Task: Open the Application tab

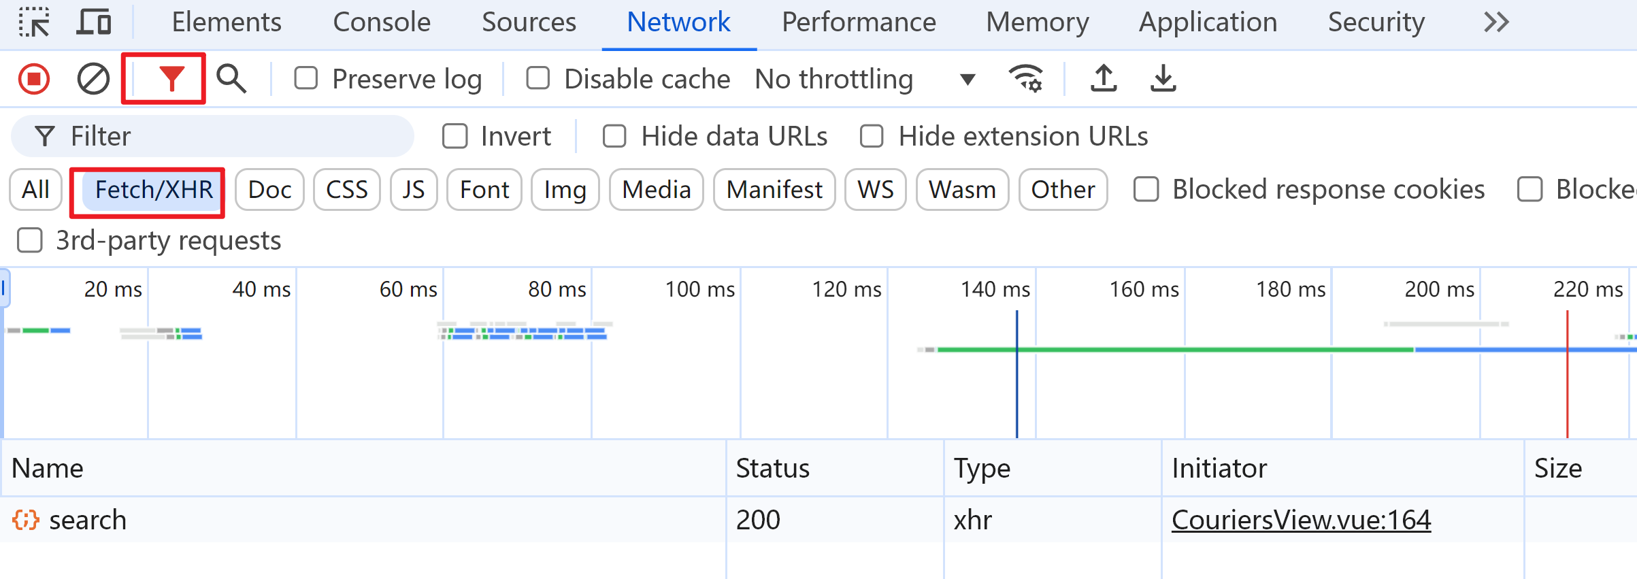Action: tap(1208, 22)
